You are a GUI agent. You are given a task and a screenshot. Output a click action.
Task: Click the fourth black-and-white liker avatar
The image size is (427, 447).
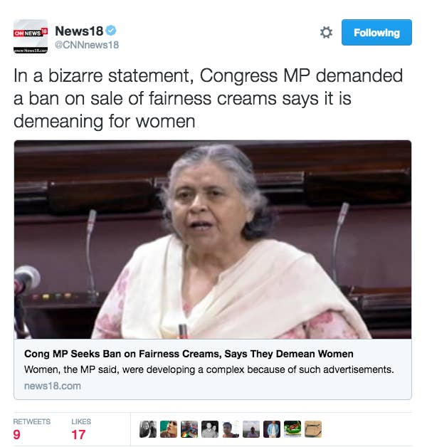(210, 429)
